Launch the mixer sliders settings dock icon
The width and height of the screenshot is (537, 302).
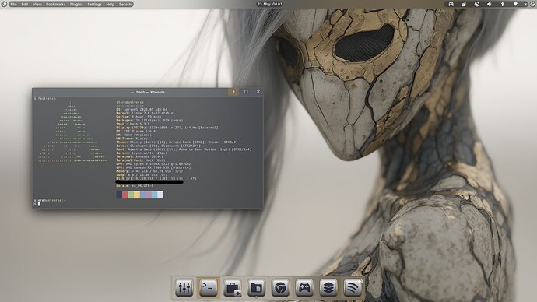[184, 288]
